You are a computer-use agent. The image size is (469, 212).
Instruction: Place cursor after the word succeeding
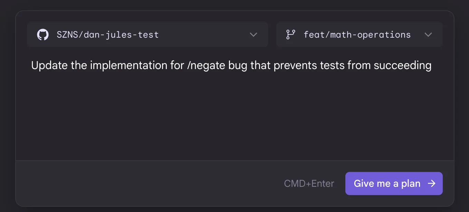pyautogui.click(x=432, y=65)
